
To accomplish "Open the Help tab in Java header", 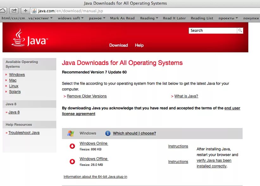I will tap(139, 45).
